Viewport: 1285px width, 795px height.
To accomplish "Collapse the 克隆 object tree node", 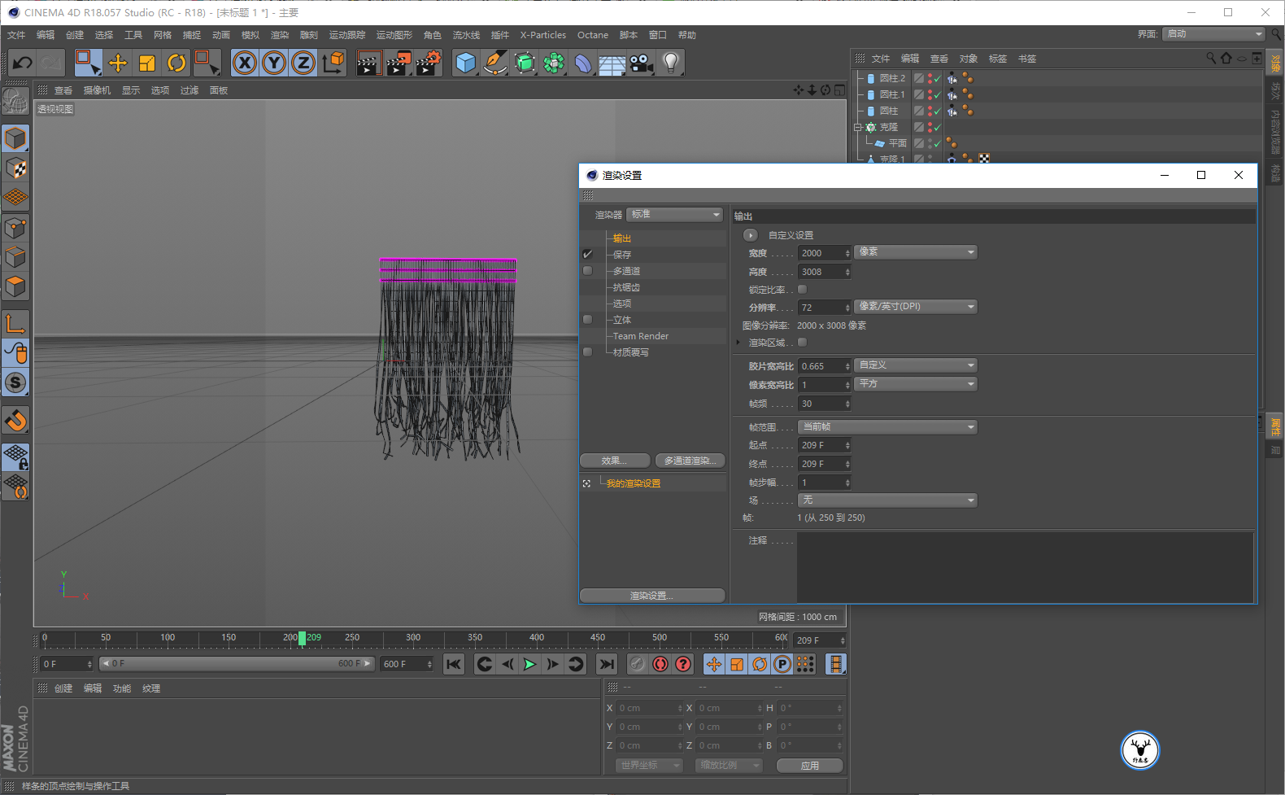I will [x=857, y=128].
